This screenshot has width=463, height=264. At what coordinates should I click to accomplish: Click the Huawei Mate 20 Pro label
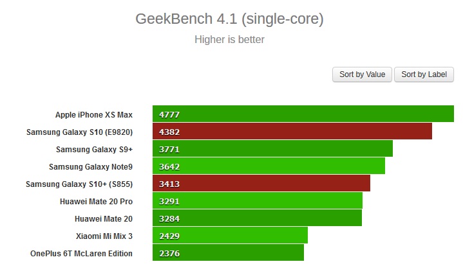(x=96, y=202)
